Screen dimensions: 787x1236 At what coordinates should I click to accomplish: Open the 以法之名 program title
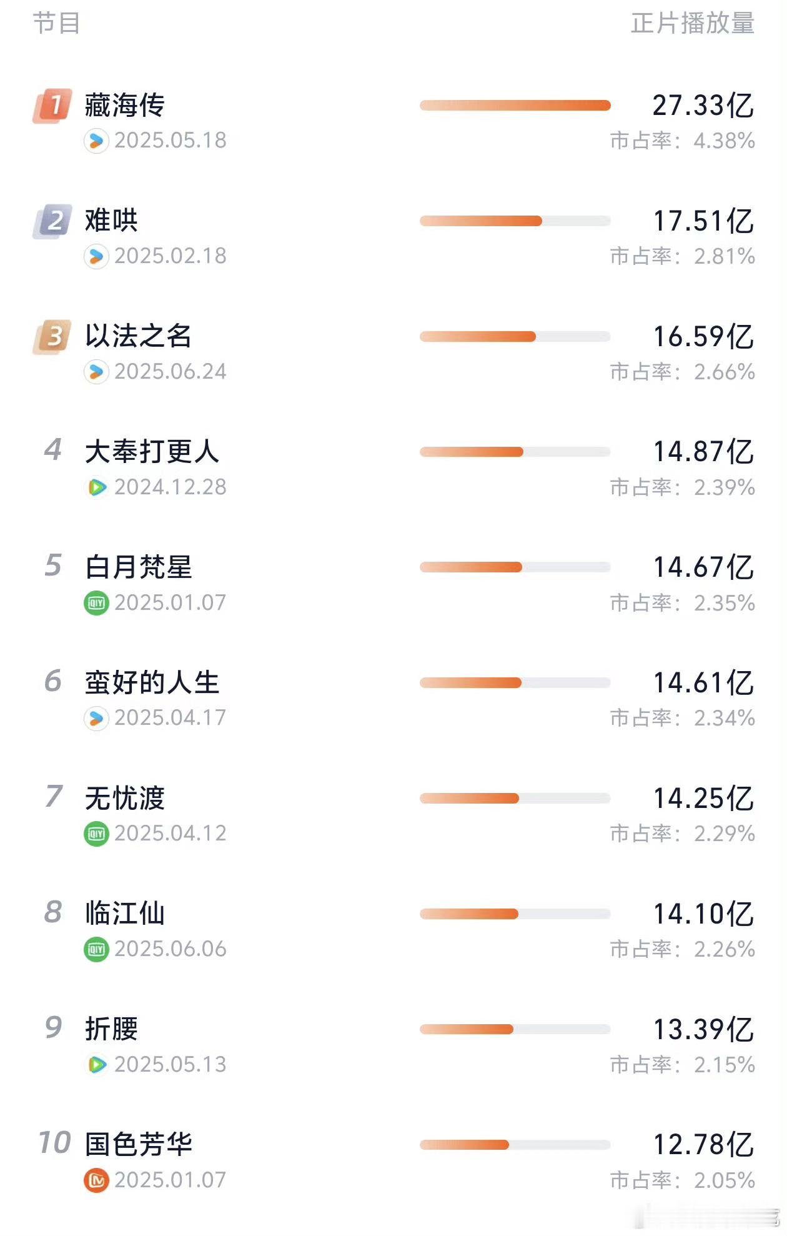pos(139,336)
